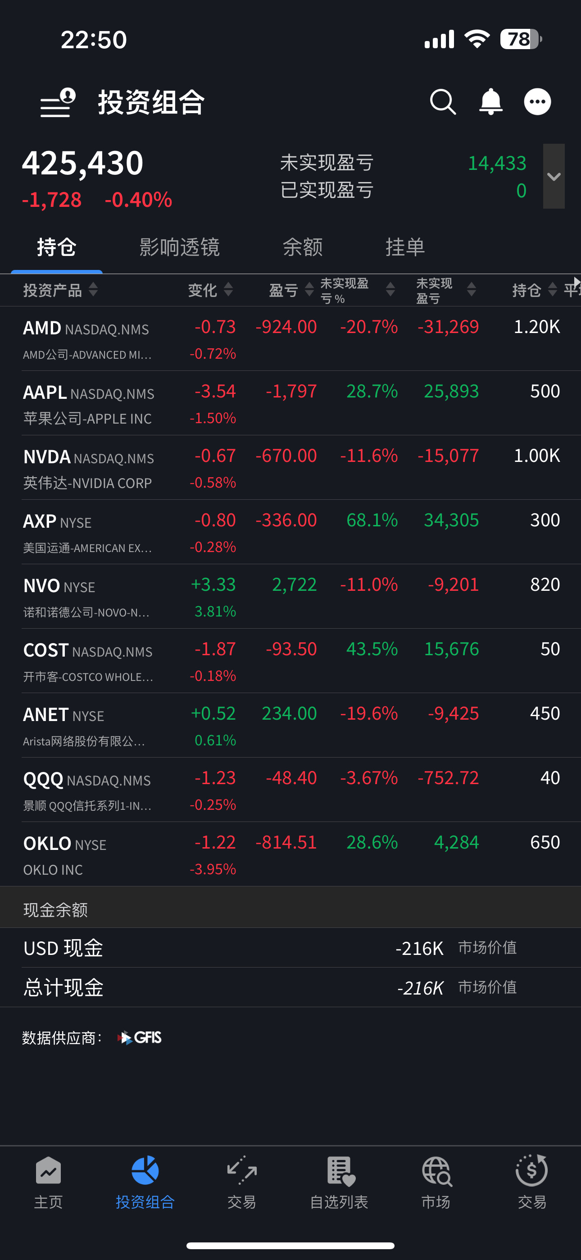Sort by 未实现盈亏% column arrows
The height and width of the screenshot is (1260, 581).
click(390, 289)
